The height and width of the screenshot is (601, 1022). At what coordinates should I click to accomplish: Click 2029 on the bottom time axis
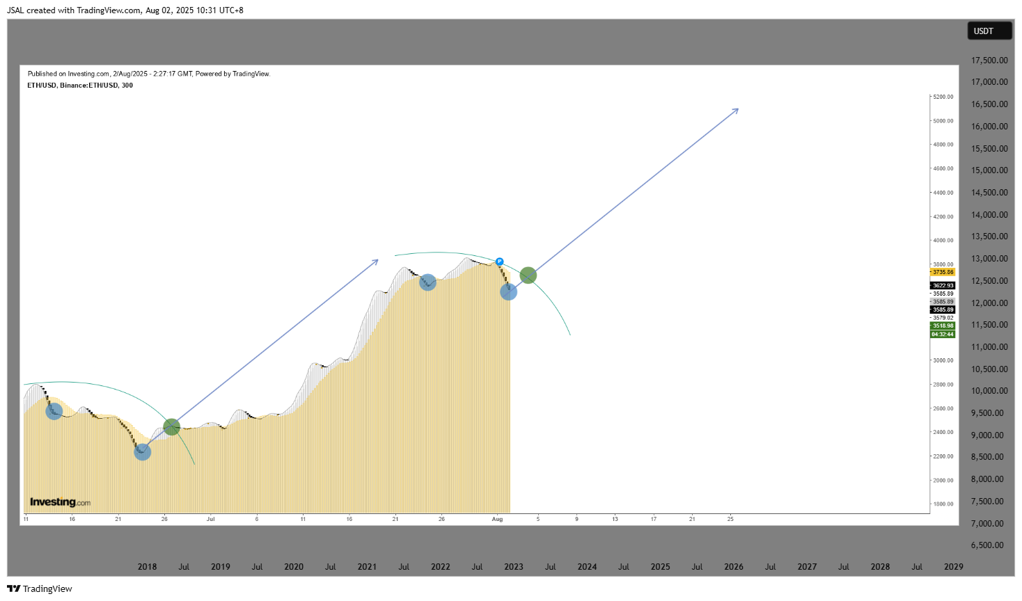pyautogui.click(x=954, y=567)
